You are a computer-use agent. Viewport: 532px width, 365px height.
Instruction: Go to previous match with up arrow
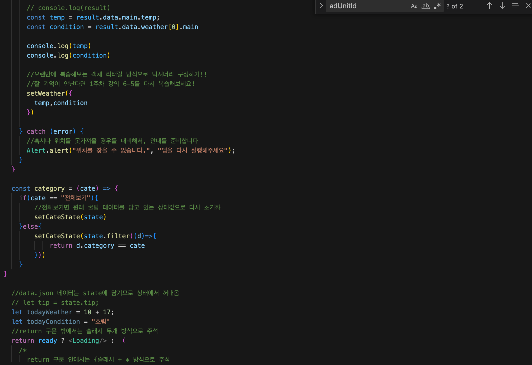(489, 6)
